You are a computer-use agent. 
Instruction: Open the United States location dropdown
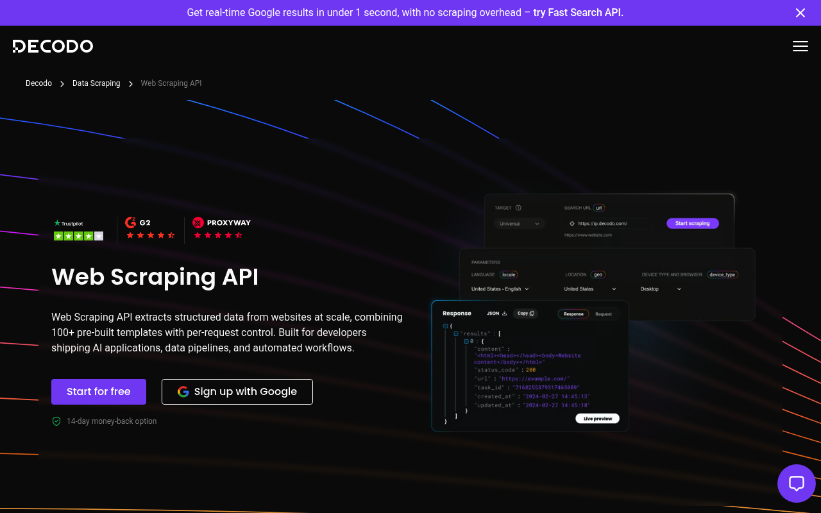click(x=590, y=289)
